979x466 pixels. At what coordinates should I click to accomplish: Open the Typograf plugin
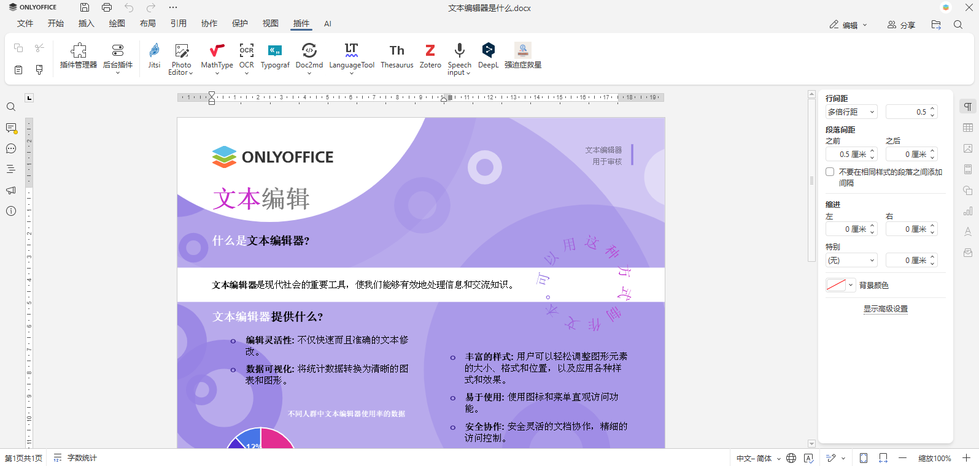point(275,56)
